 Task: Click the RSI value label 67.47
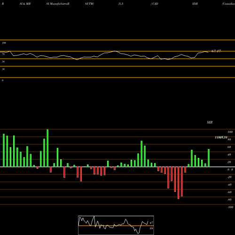(x=216, y=51)
